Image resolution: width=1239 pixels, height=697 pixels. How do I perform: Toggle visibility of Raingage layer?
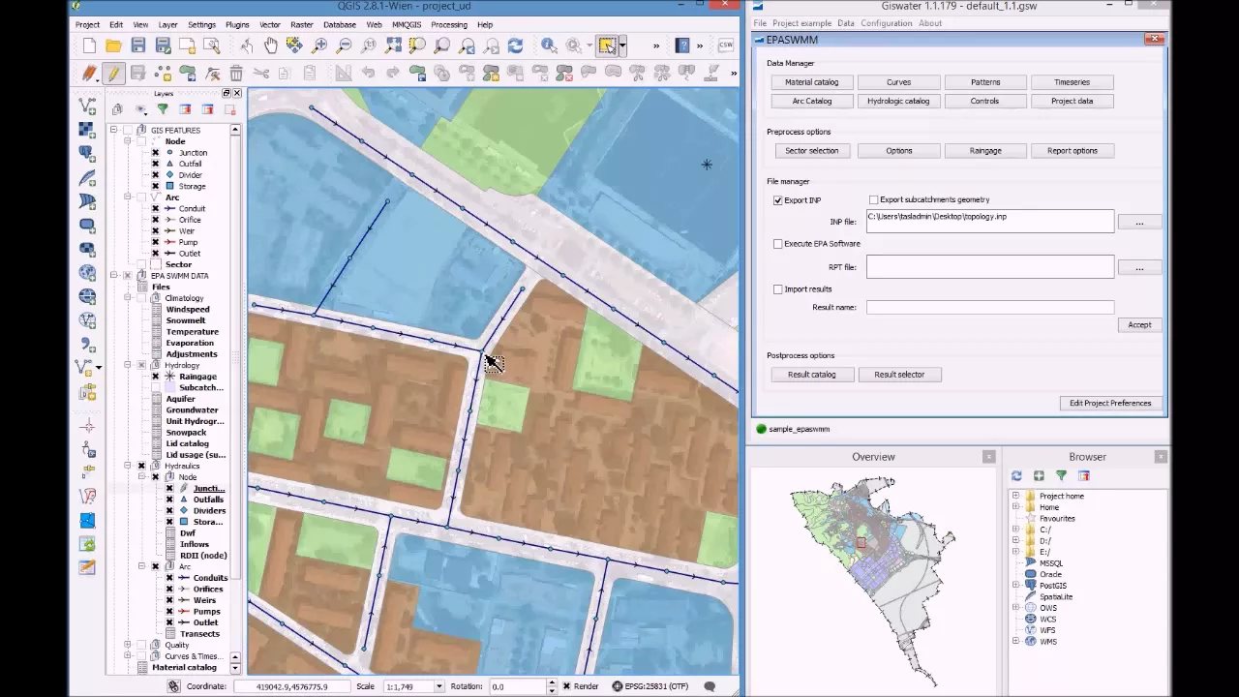point(155,377)
